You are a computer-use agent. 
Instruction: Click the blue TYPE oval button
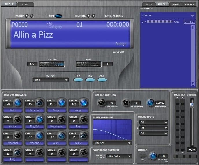click(59, 16)
